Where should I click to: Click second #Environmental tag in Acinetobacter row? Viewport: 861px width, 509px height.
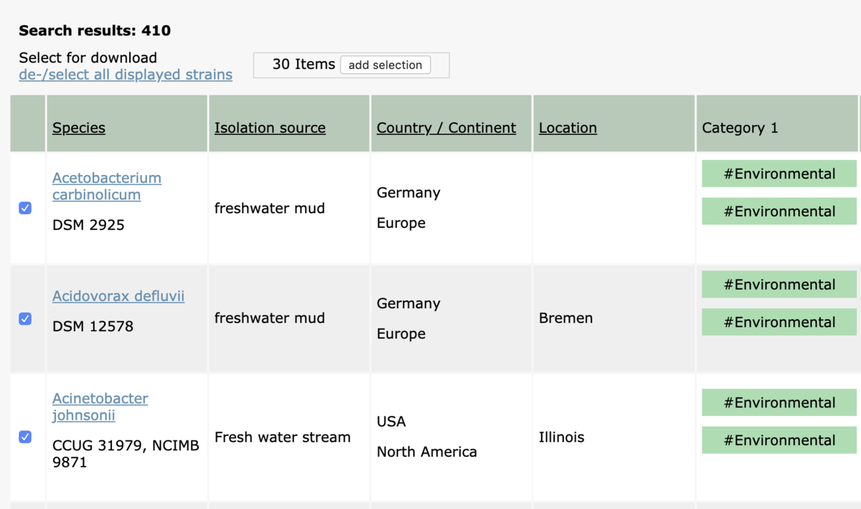[779, 440]
